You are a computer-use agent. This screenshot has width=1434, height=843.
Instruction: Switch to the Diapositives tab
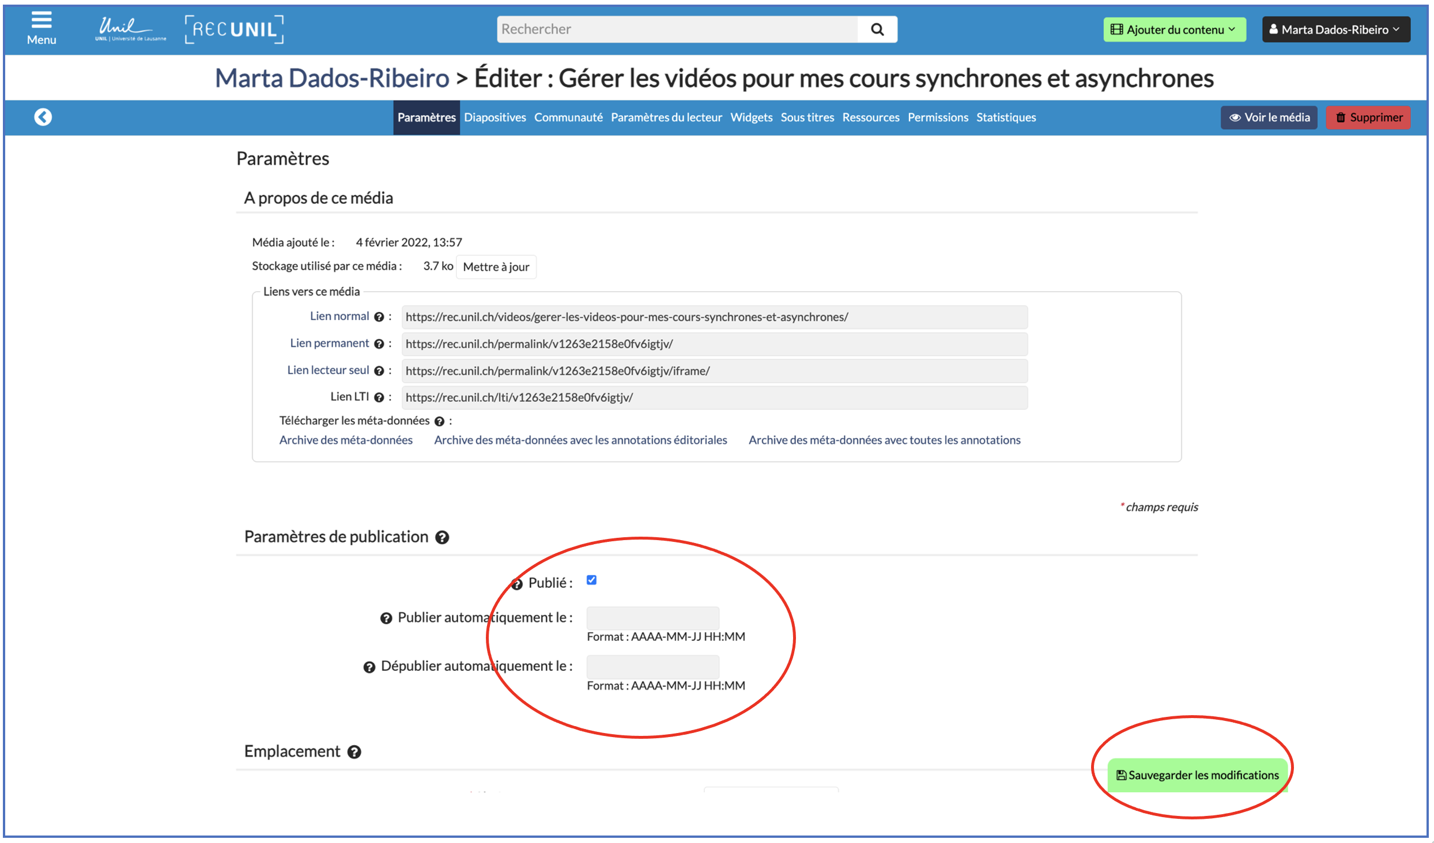coord(495,117)
